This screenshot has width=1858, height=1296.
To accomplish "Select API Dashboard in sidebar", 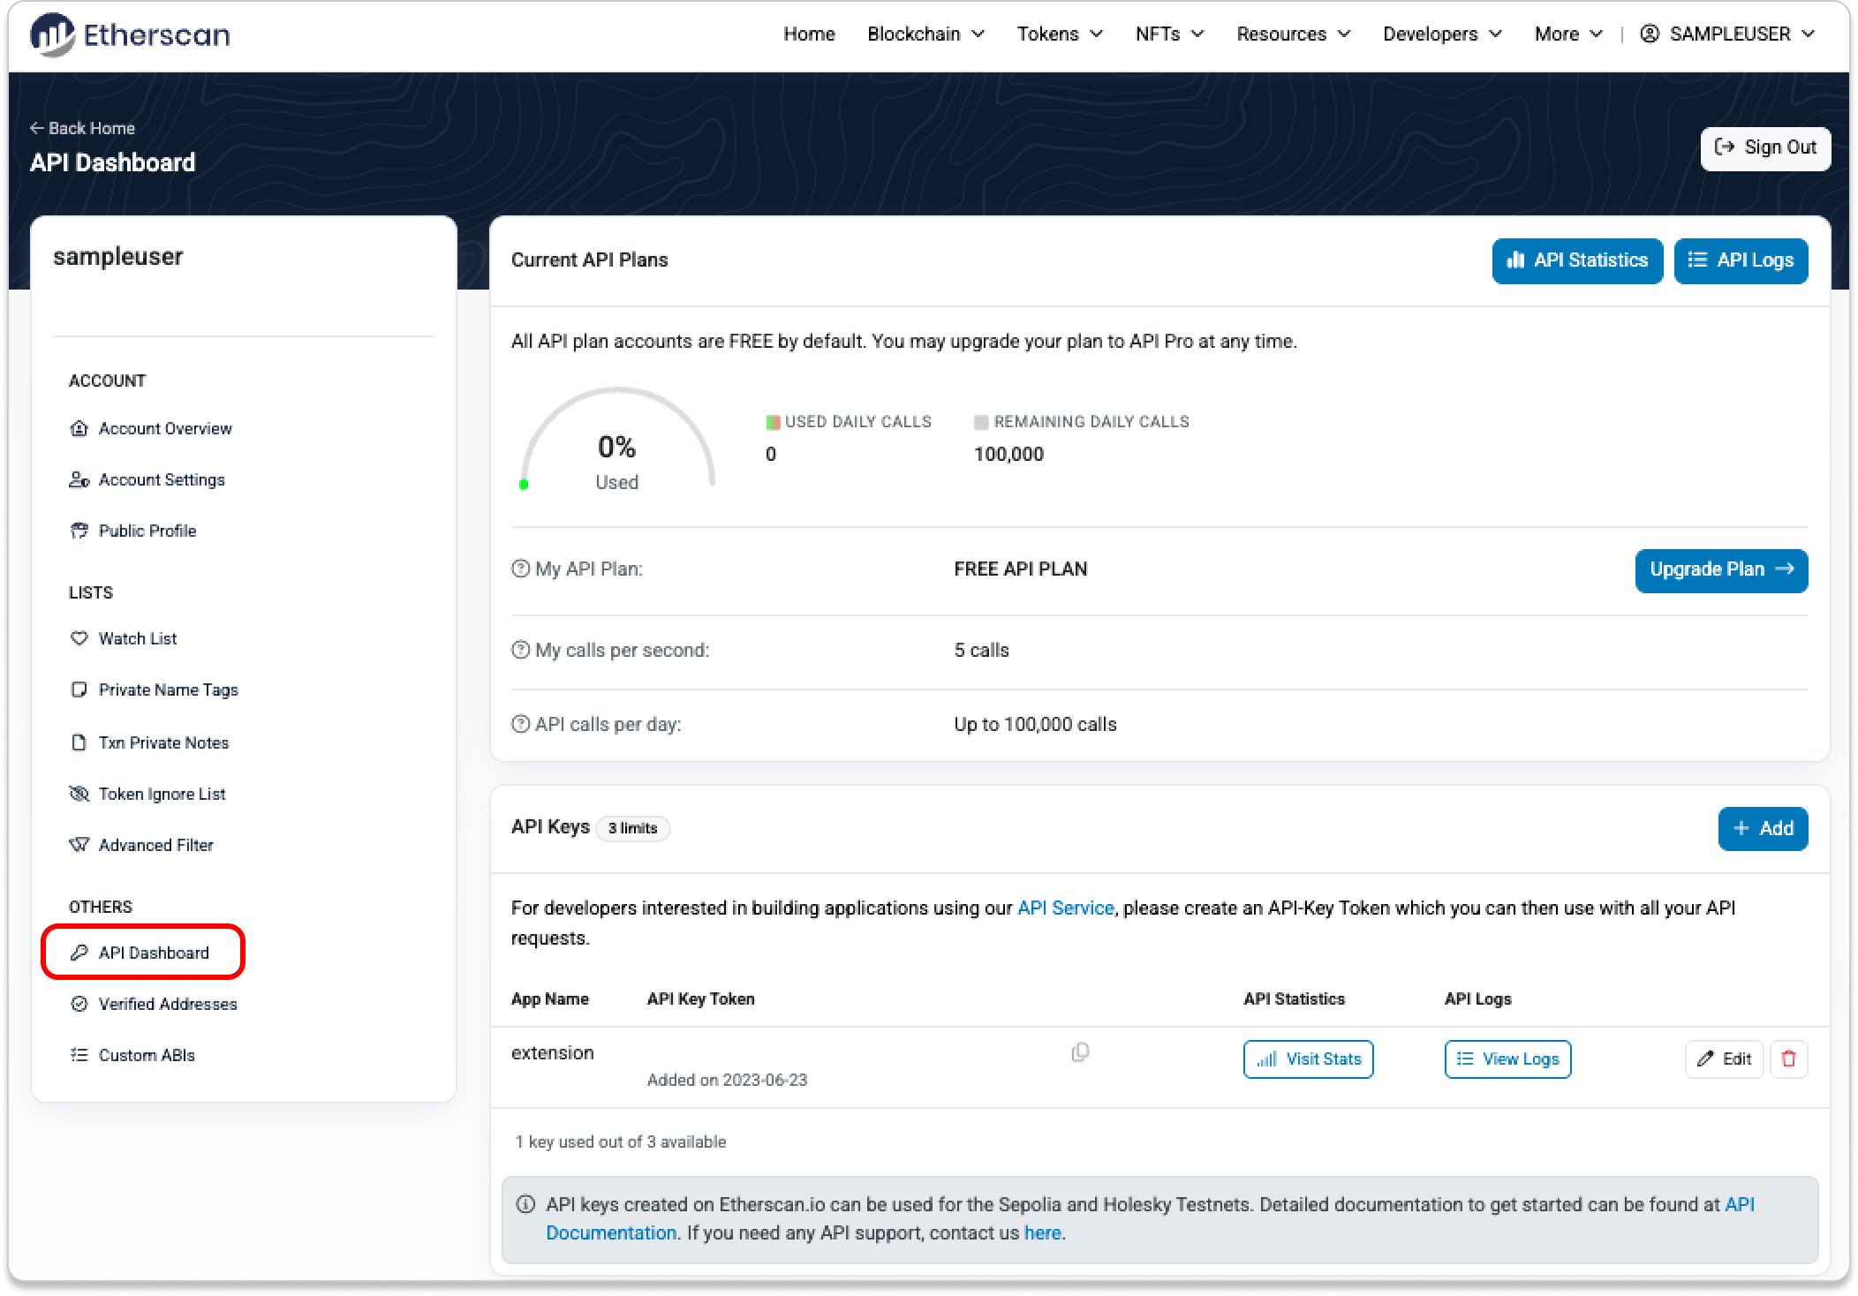I will tap(154, 953).
